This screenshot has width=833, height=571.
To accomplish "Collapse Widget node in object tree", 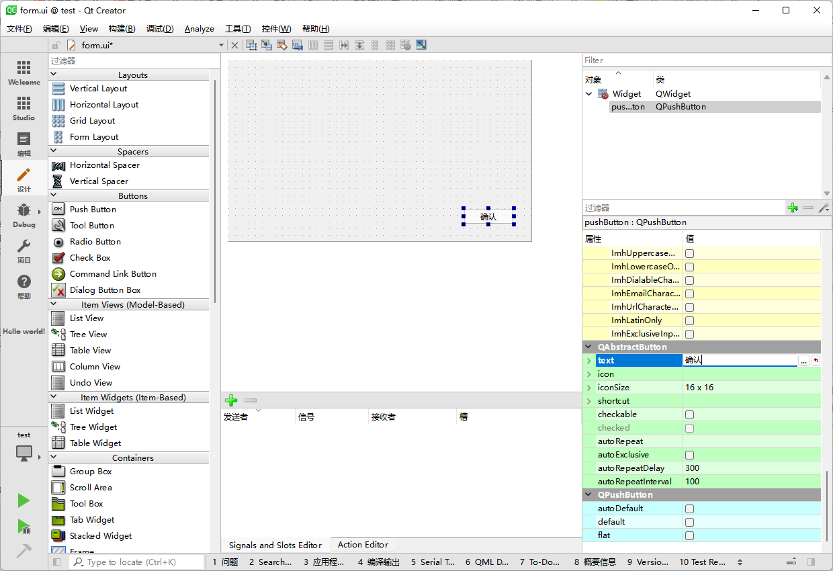I will 589,94.
